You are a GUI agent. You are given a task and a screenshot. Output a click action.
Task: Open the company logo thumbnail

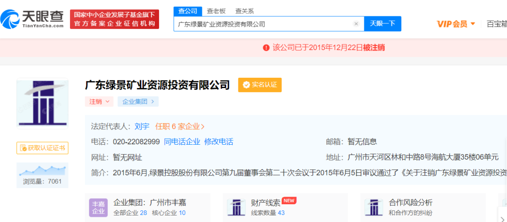click(x=42, y=103)
